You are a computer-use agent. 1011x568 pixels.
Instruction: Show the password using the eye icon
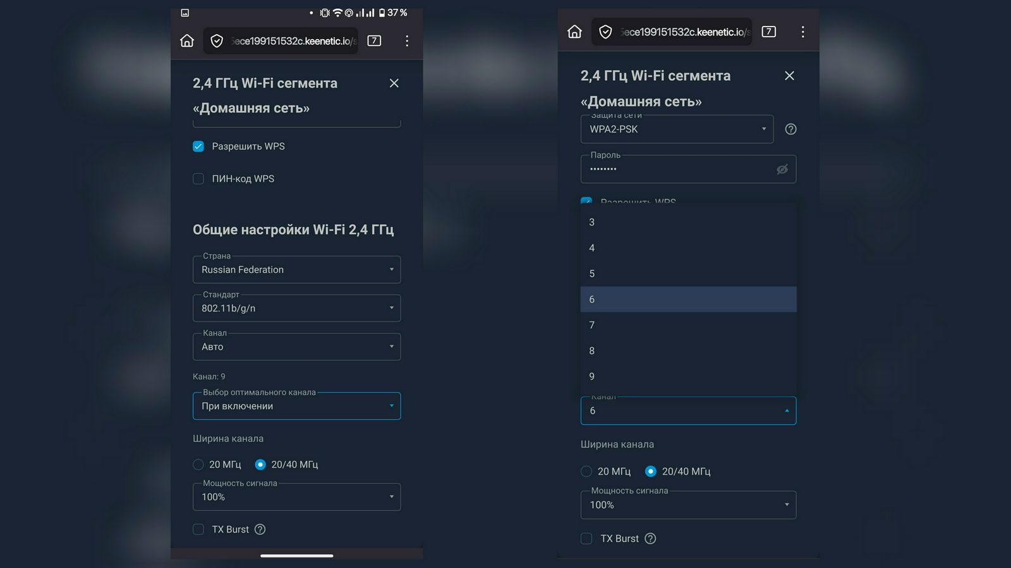click(x=782, y=170)
